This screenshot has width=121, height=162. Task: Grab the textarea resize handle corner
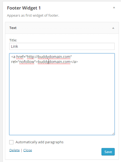coord(113,134)
